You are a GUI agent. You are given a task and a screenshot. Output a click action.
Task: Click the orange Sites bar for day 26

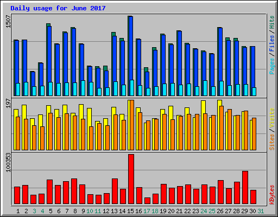pyautogui.click(x=222, y=128)
